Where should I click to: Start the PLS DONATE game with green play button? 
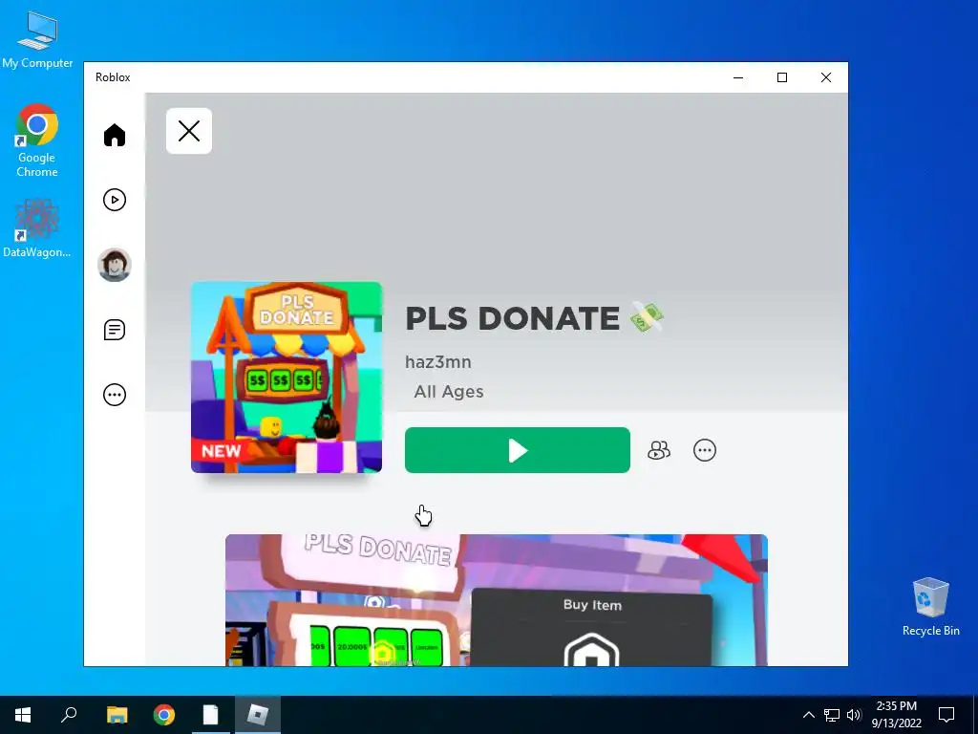point(517,450)
